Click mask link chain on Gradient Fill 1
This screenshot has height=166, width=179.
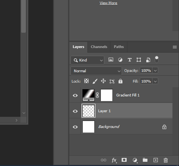[97, 95]
